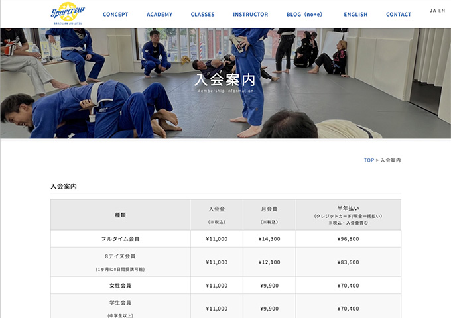The width and height of the screenshot is (451, 318).
Task: Open the ENGLISH navigation item
Action: point(355,15)
